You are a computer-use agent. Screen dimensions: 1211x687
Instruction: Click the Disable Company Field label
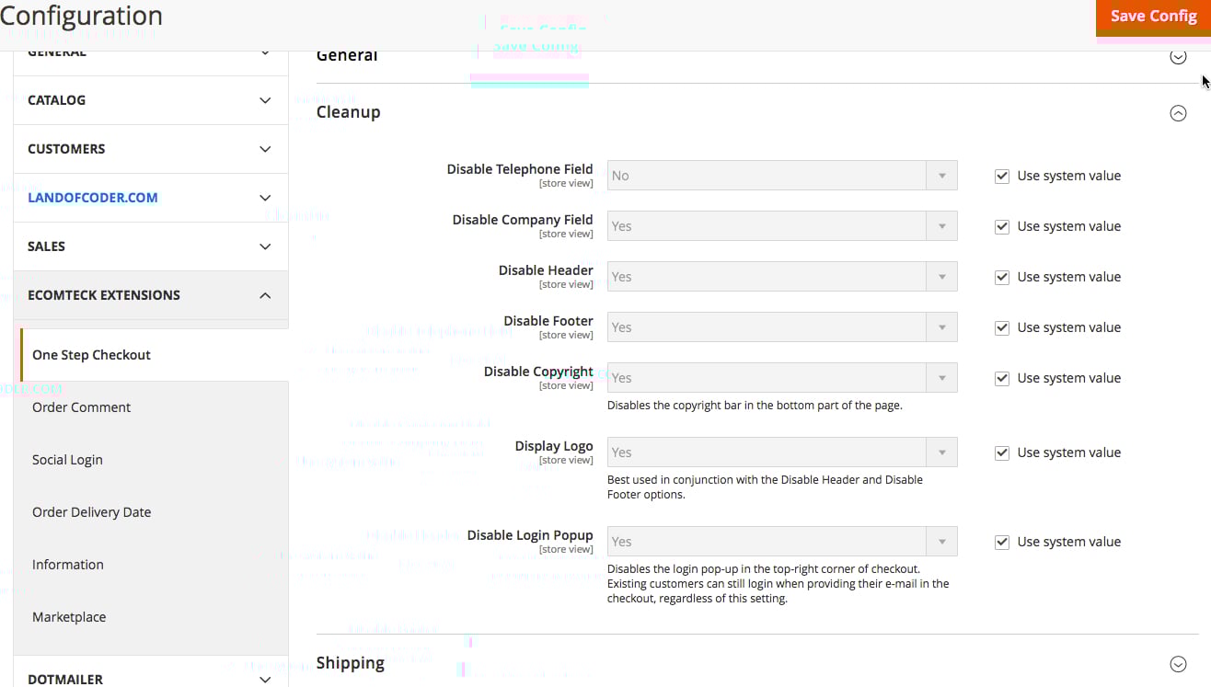523,220
